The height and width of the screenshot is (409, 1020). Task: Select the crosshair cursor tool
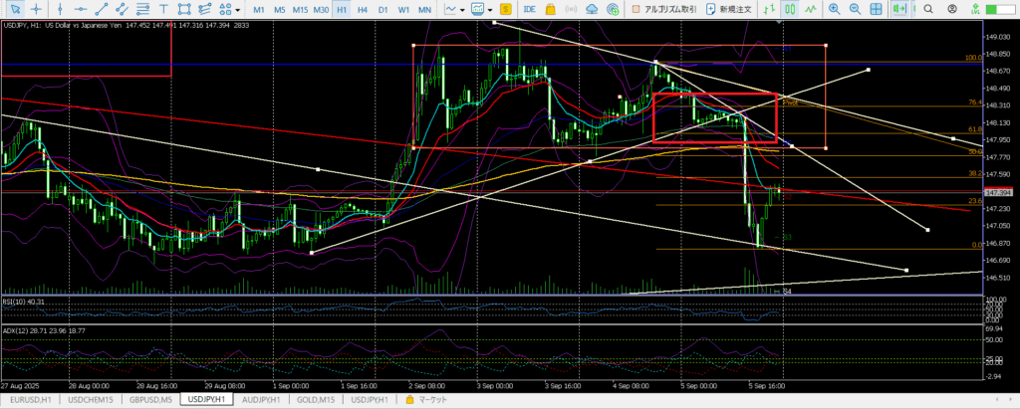[x=37, y=9]
